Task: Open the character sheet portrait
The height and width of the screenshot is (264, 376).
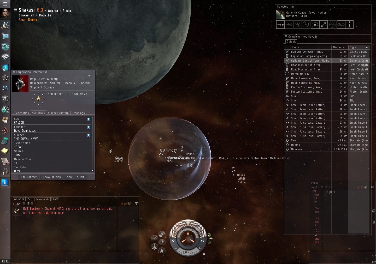Action: (5, 13)
